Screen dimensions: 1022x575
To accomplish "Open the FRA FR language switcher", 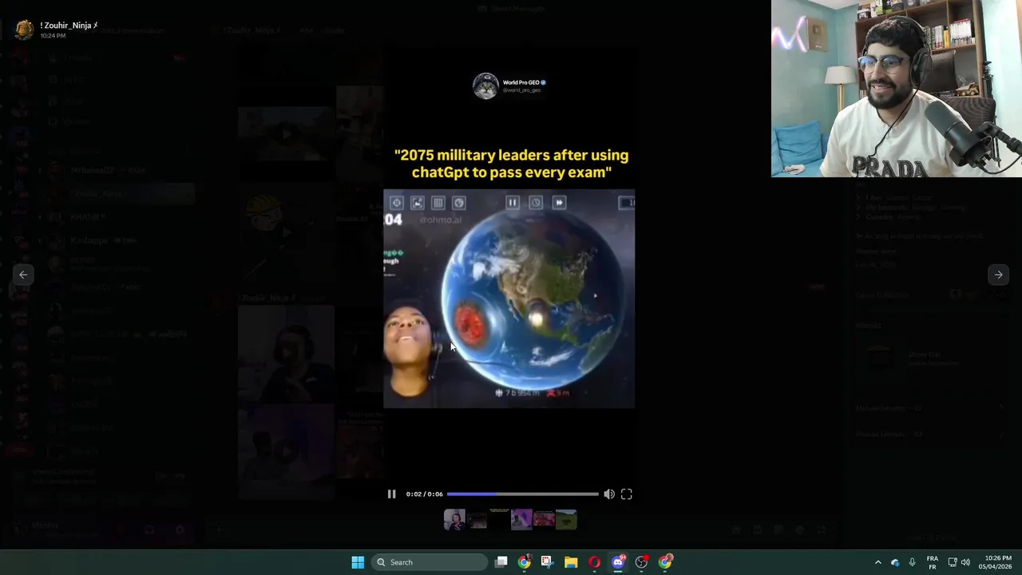I will (932, 562).
